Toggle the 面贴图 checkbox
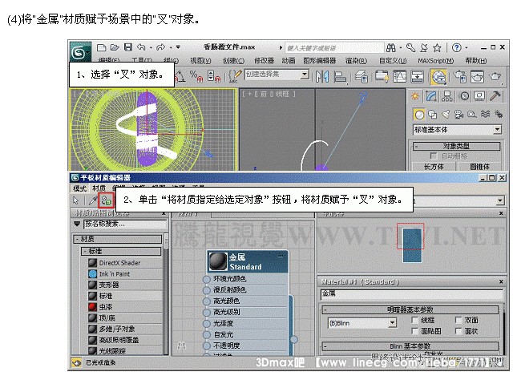 click(x=415, y=331)
